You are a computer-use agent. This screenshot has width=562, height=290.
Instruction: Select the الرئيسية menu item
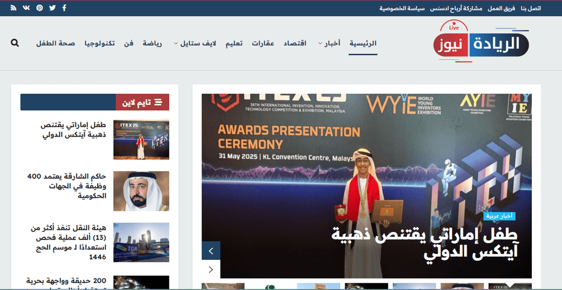(363, 44)
